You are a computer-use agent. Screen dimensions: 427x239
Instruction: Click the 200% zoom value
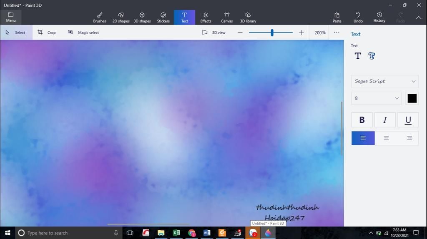click(x=320, y=32)
